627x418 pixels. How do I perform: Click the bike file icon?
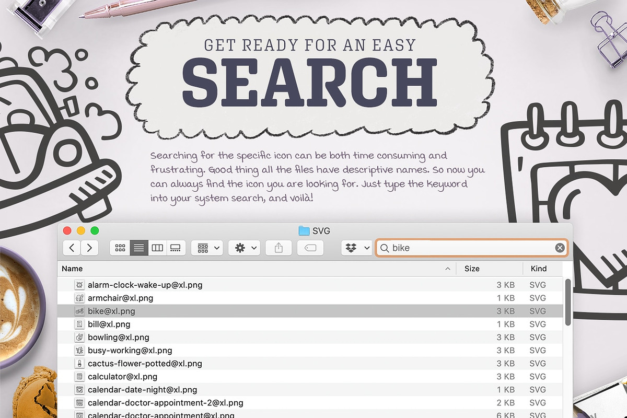point(79,311)
